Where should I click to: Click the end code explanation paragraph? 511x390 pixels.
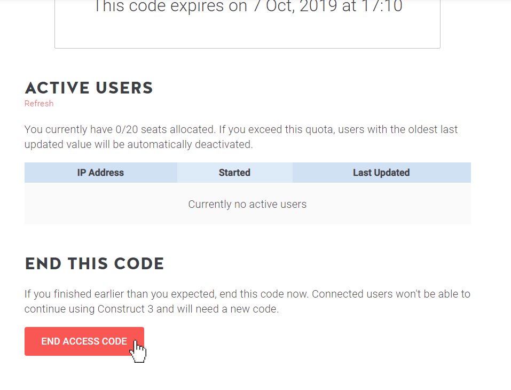[x=247, y=301]
